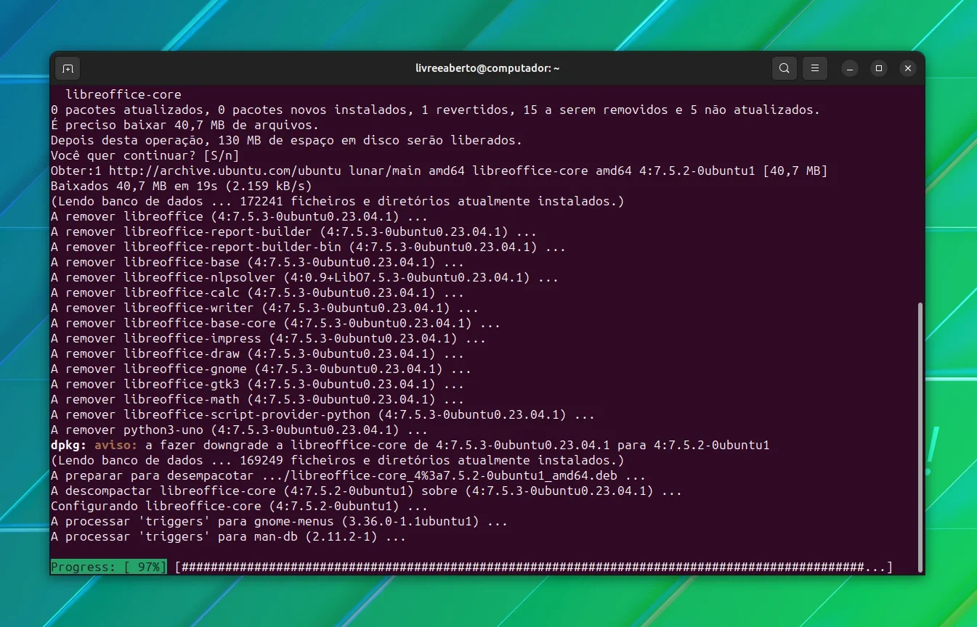Minimize the terminal window
Screen dimensions: 977x627
point(850,68)
